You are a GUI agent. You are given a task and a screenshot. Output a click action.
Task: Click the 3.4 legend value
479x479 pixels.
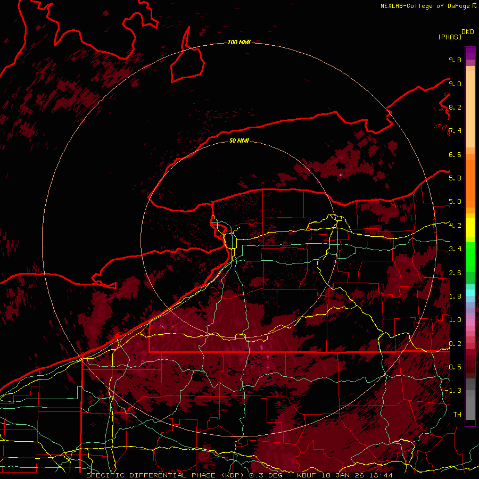[x=455, y=249]
